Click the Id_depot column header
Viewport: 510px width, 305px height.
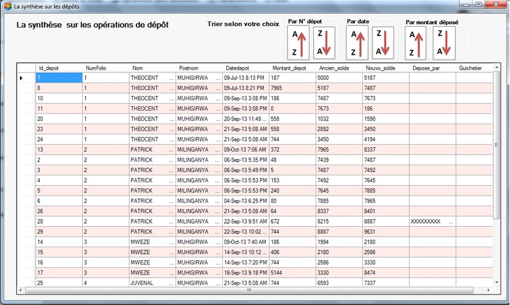pos(59,68)
